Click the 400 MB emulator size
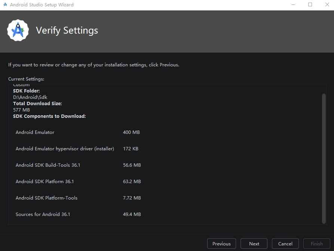Viewport: 334px width, 251px height. click(131, 132)
